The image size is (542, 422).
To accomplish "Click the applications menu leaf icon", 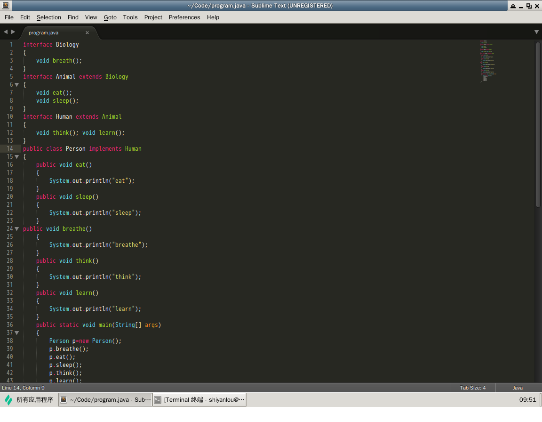I will pos(8,400).
